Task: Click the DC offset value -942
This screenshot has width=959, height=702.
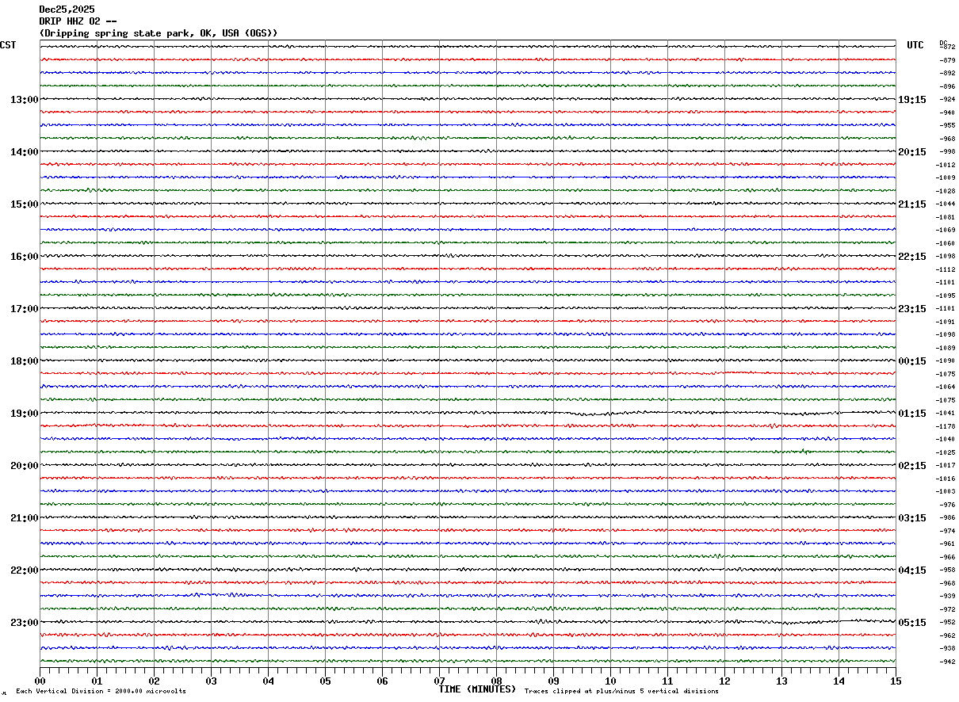Action: tap(947, 662)
